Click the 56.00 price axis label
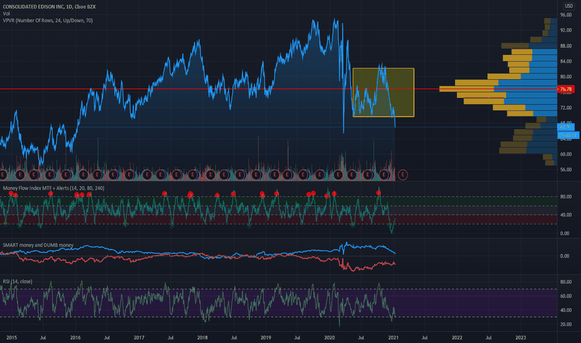581x343 pixels. 566,170
